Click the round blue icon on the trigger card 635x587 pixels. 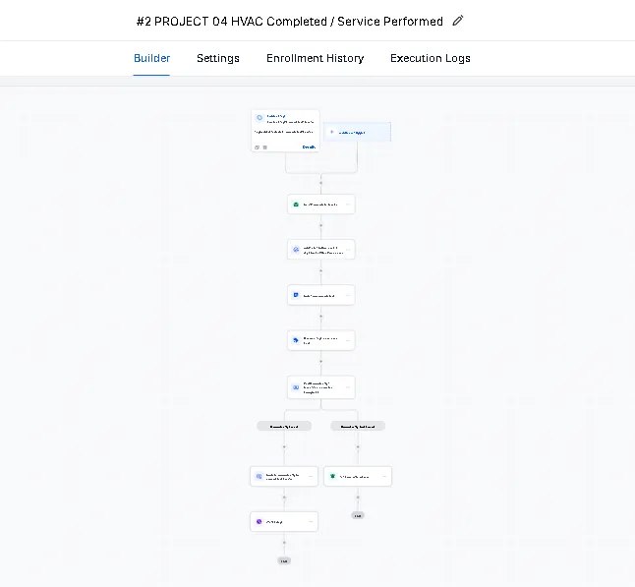pos(260,118)
